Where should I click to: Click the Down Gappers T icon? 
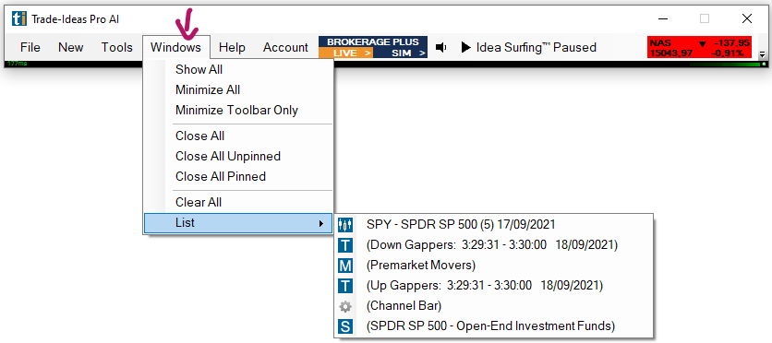(x=345, y=245)
